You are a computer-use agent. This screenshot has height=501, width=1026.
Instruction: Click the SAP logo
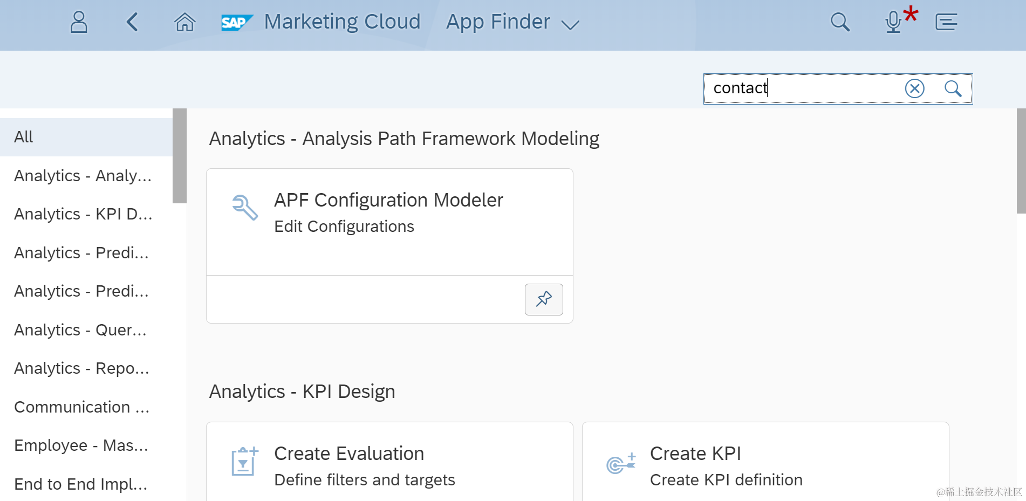pyautogui.click(x=237, y=23)
